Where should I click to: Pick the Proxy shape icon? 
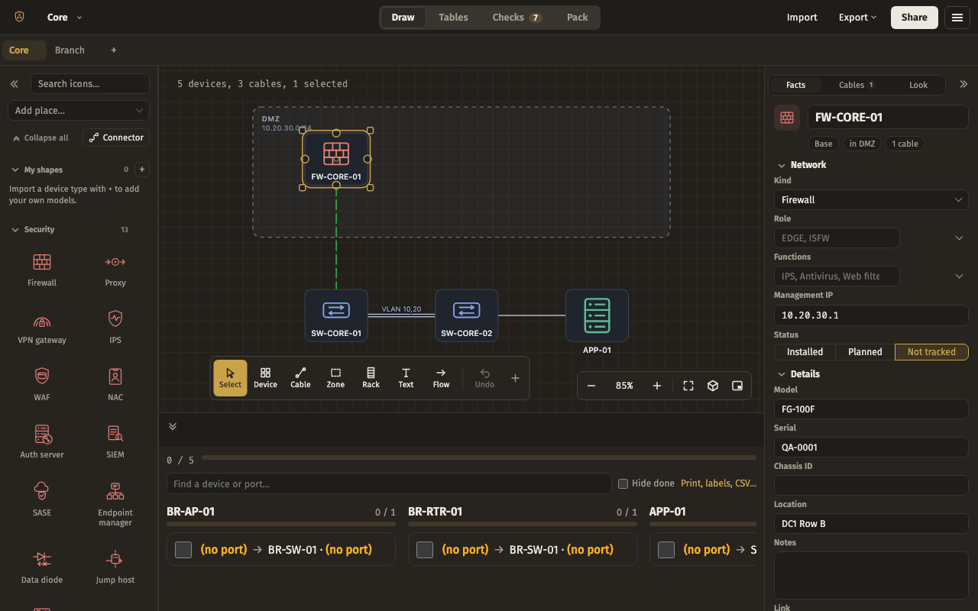point(115,270)
